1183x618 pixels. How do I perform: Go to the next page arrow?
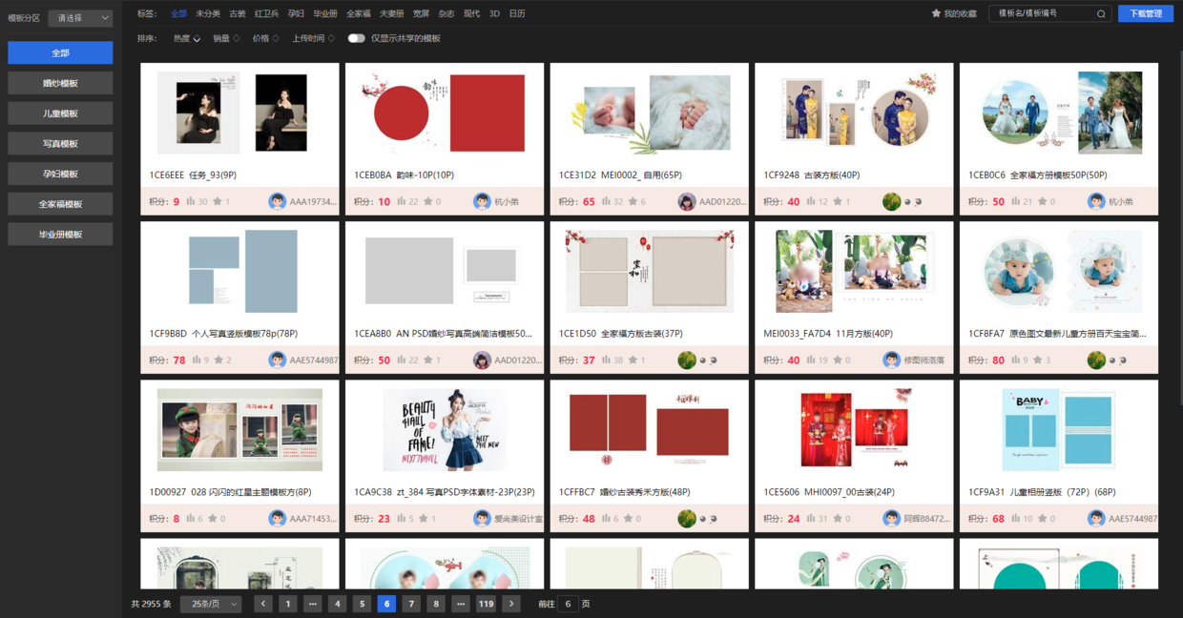coord(511,604)
